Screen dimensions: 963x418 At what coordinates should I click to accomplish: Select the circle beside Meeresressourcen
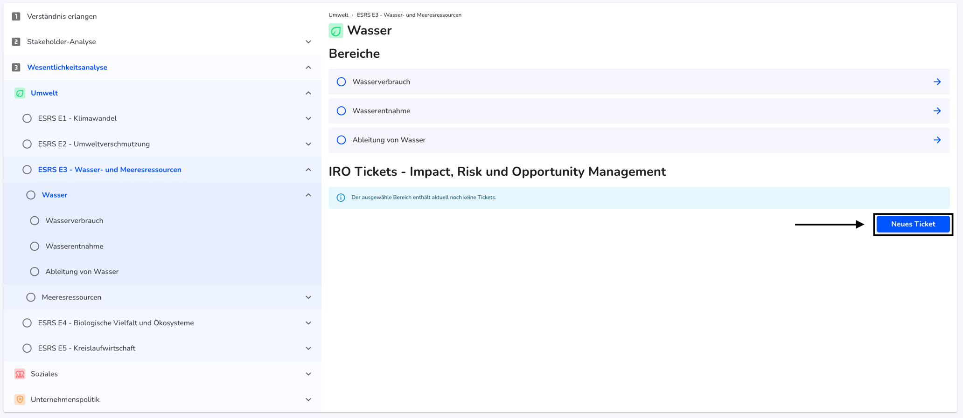click(x=31, y=297)
